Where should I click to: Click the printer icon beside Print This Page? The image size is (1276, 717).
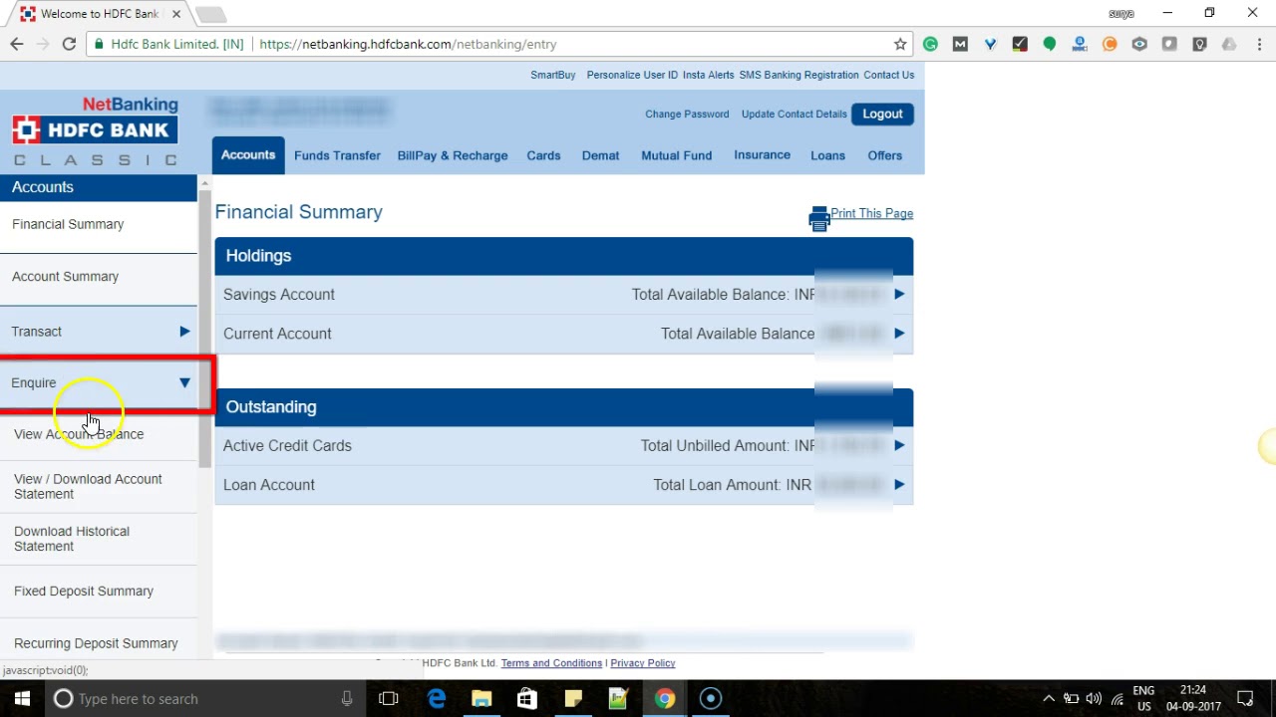coord(819,219)
